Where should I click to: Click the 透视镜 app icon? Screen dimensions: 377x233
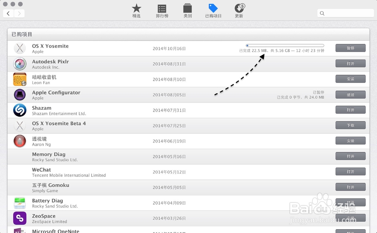coord(20,141)
